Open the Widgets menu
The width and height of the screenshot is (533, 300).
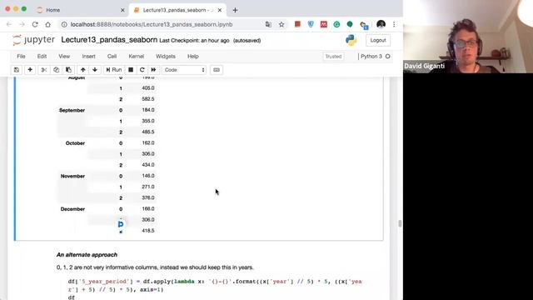point(166,57)
